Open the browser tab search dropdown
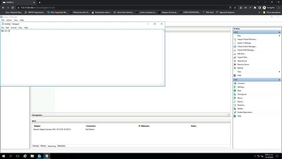Screen dimensions: 282x159 tap(258, 2)
